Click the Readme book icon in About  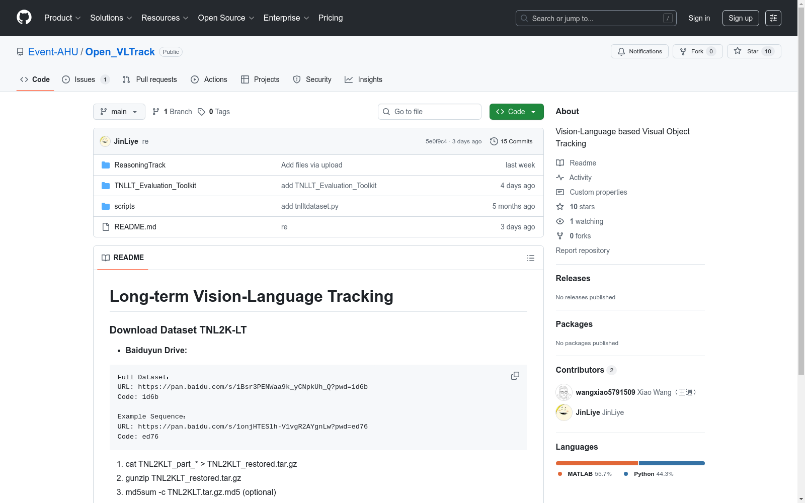tap(560, 163)
